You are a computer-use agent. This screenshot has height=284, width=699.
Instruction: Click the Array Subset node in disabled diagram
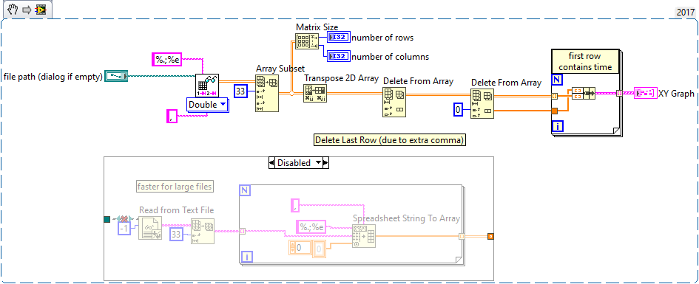pyautogui.click(x=203, y=231)
